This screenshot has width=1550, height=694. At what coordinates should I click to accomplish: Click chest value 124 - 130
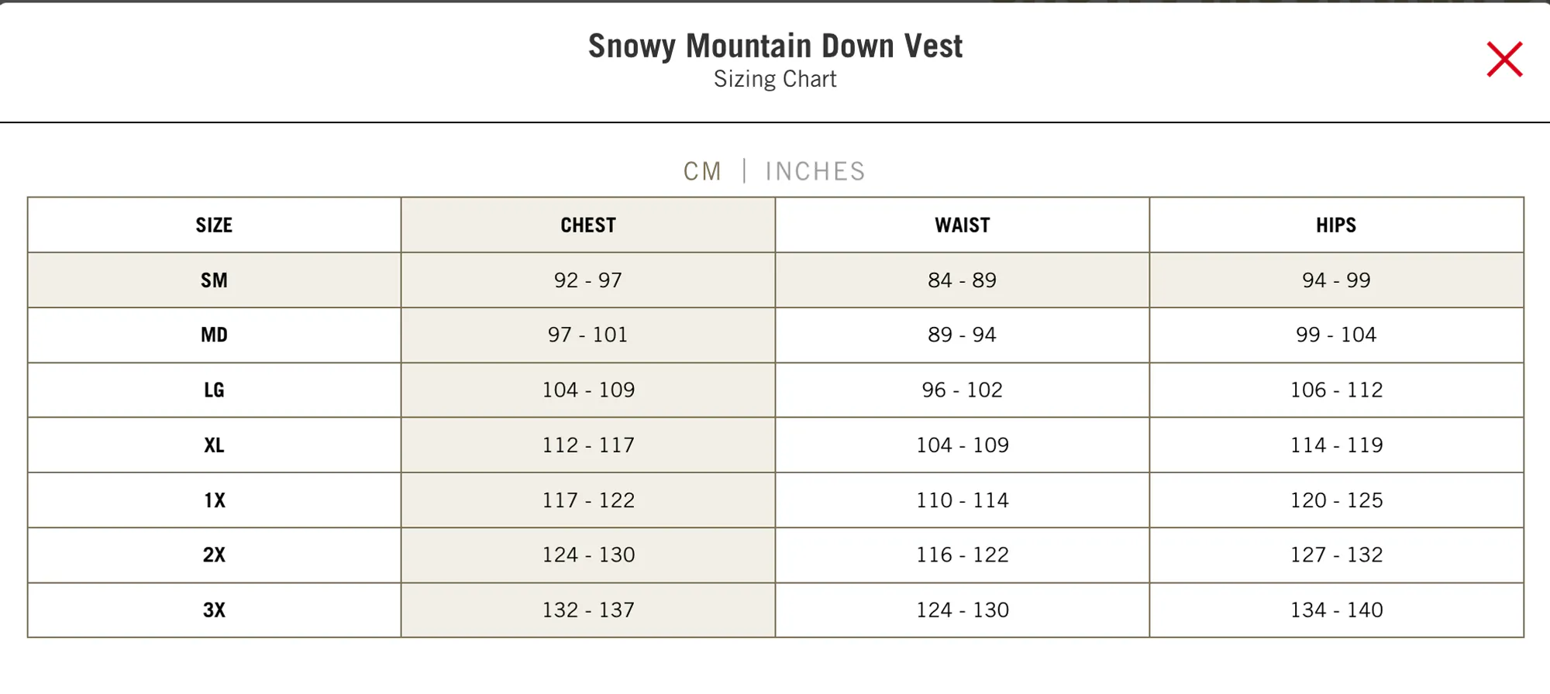pyautogui.click(x=588, y=555)
